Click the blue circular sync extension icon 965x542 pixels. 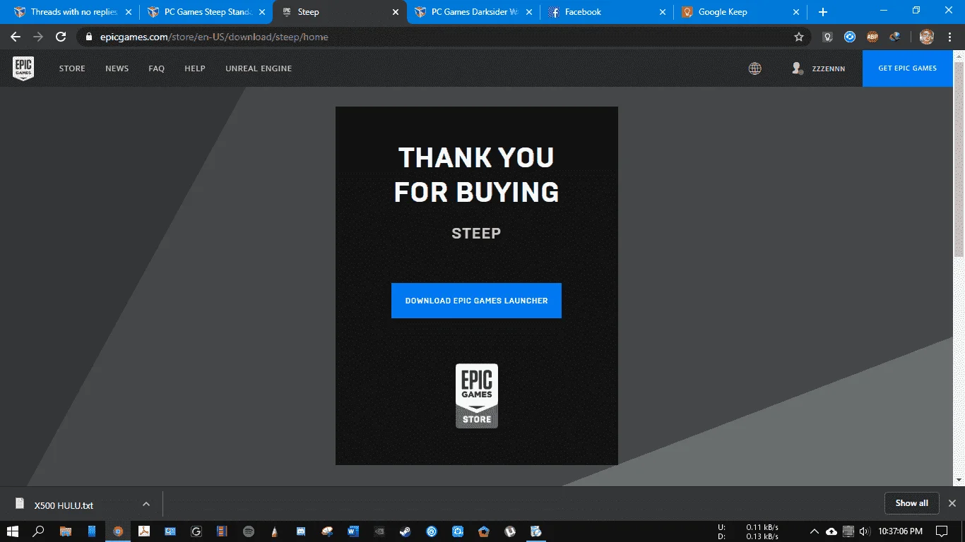coord(850,37)
